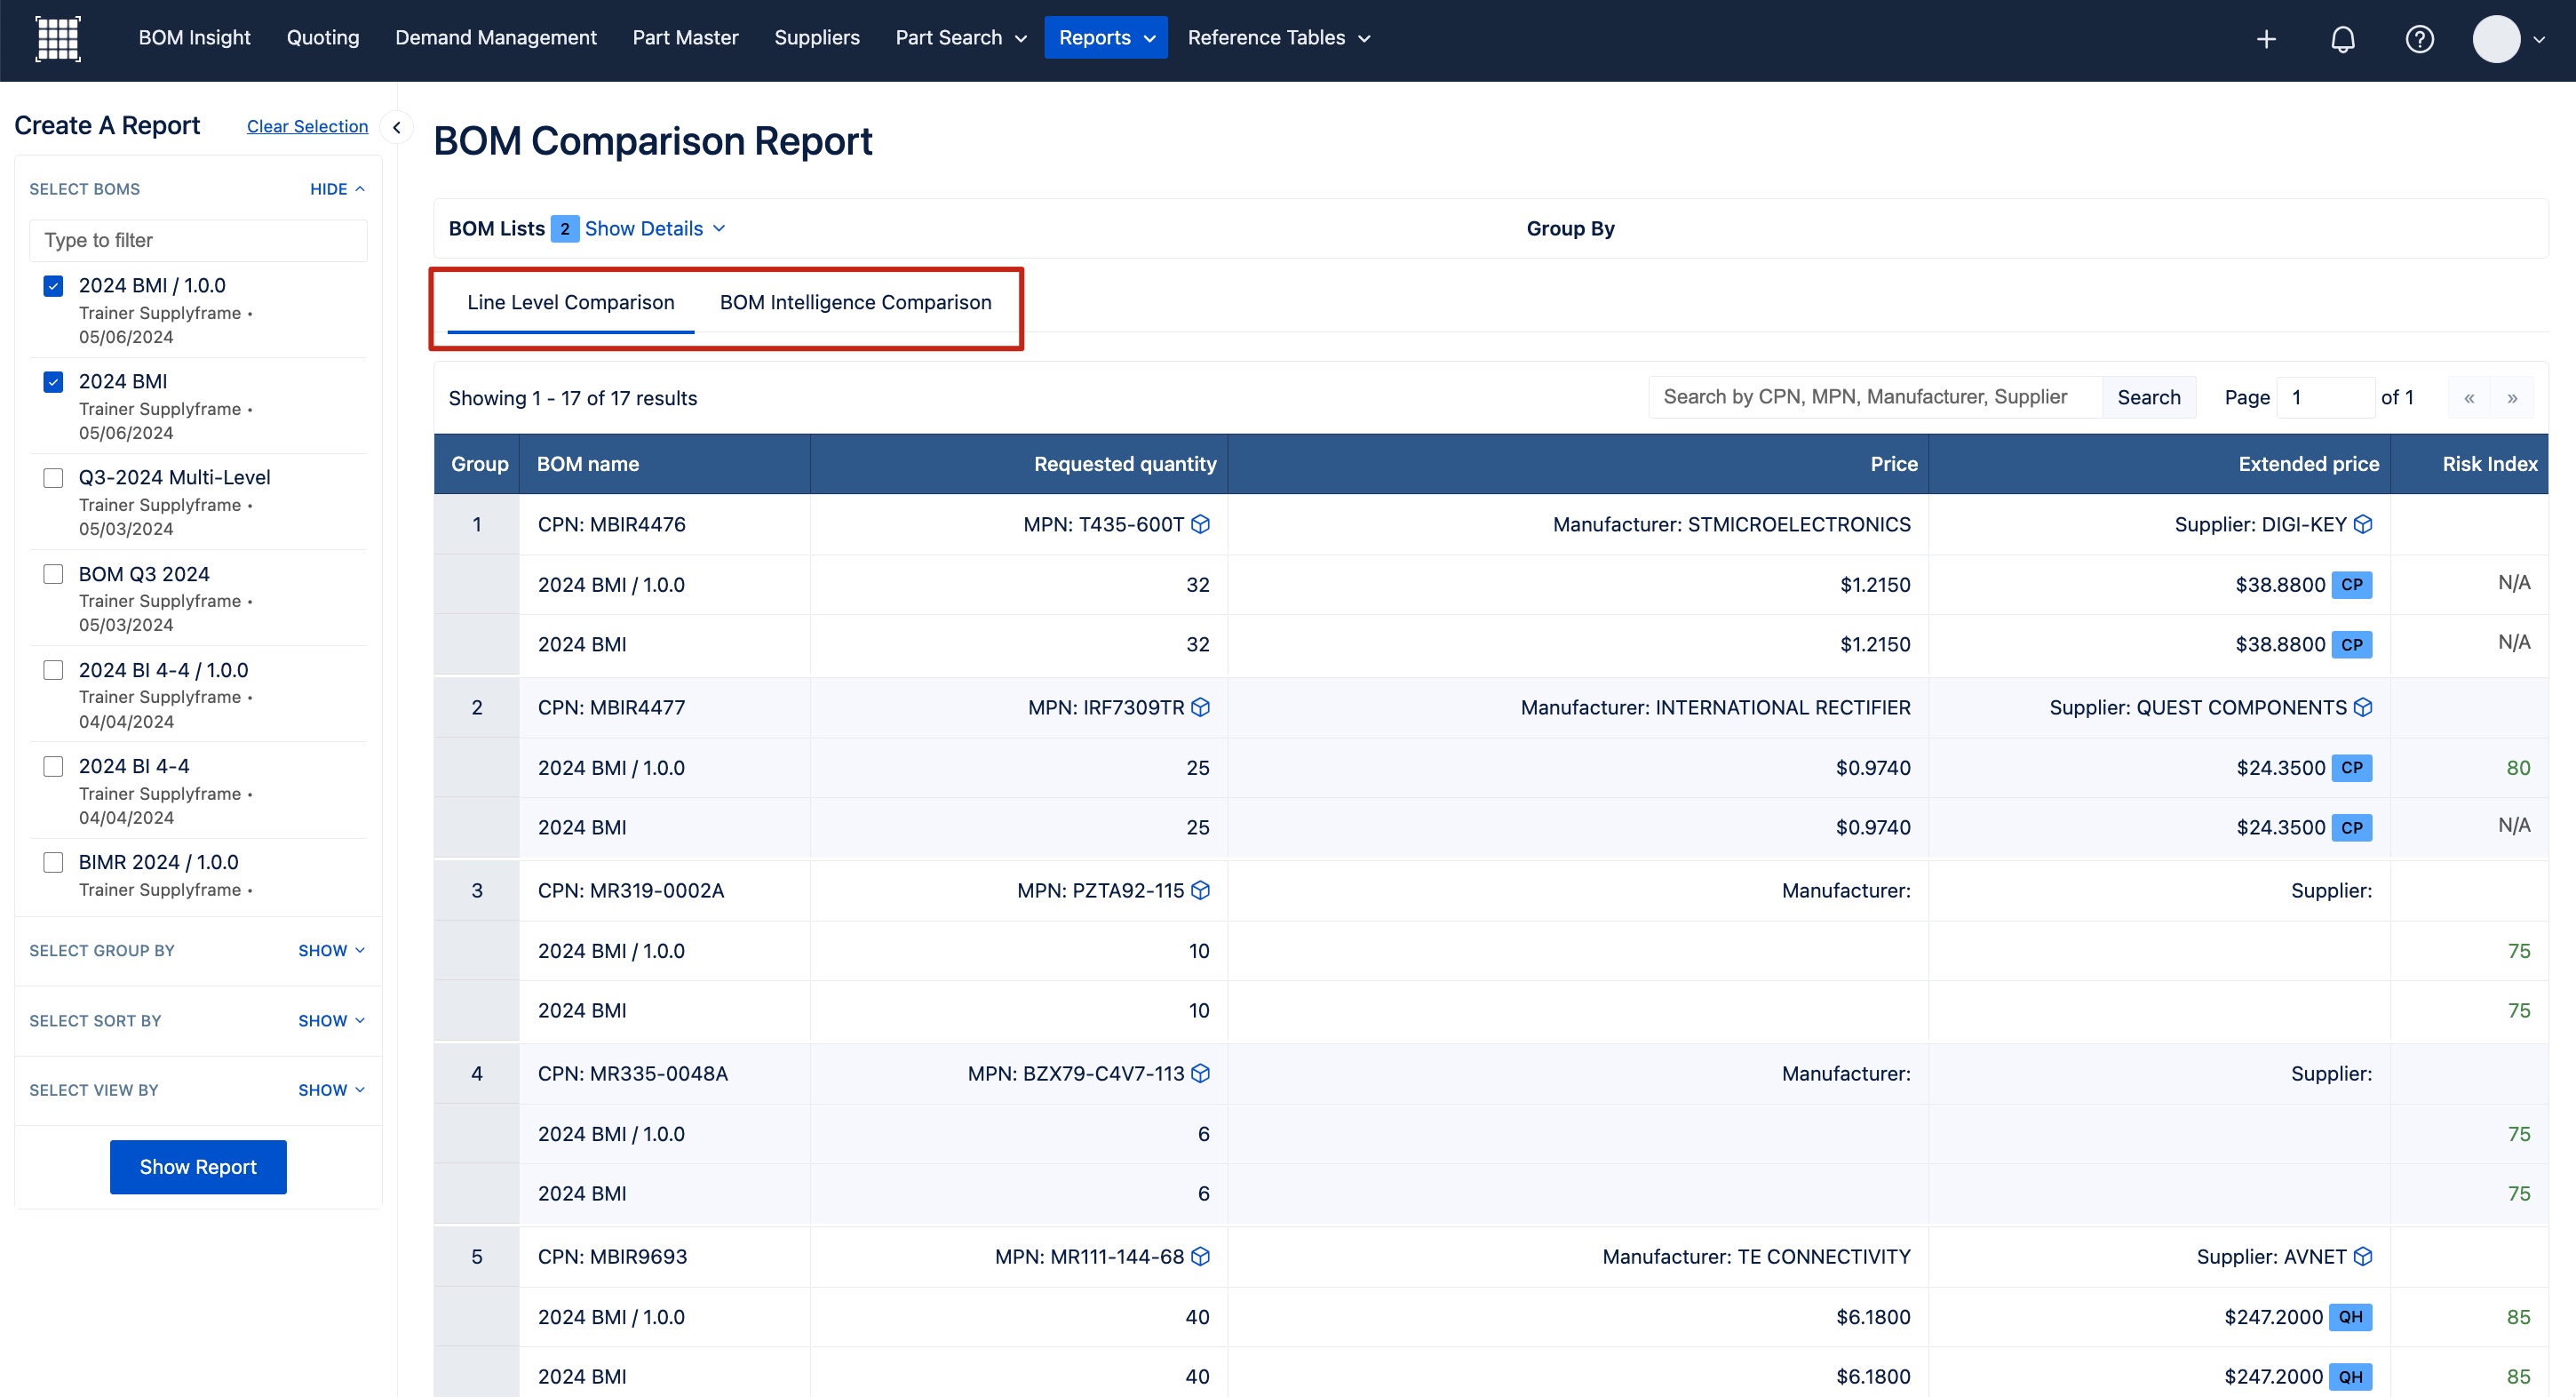Click the CP badge in 2024 BMI / 1.0.0 $24.3500 row
Viewport: 2576px width, 1397px height.
coord(2352,768)
